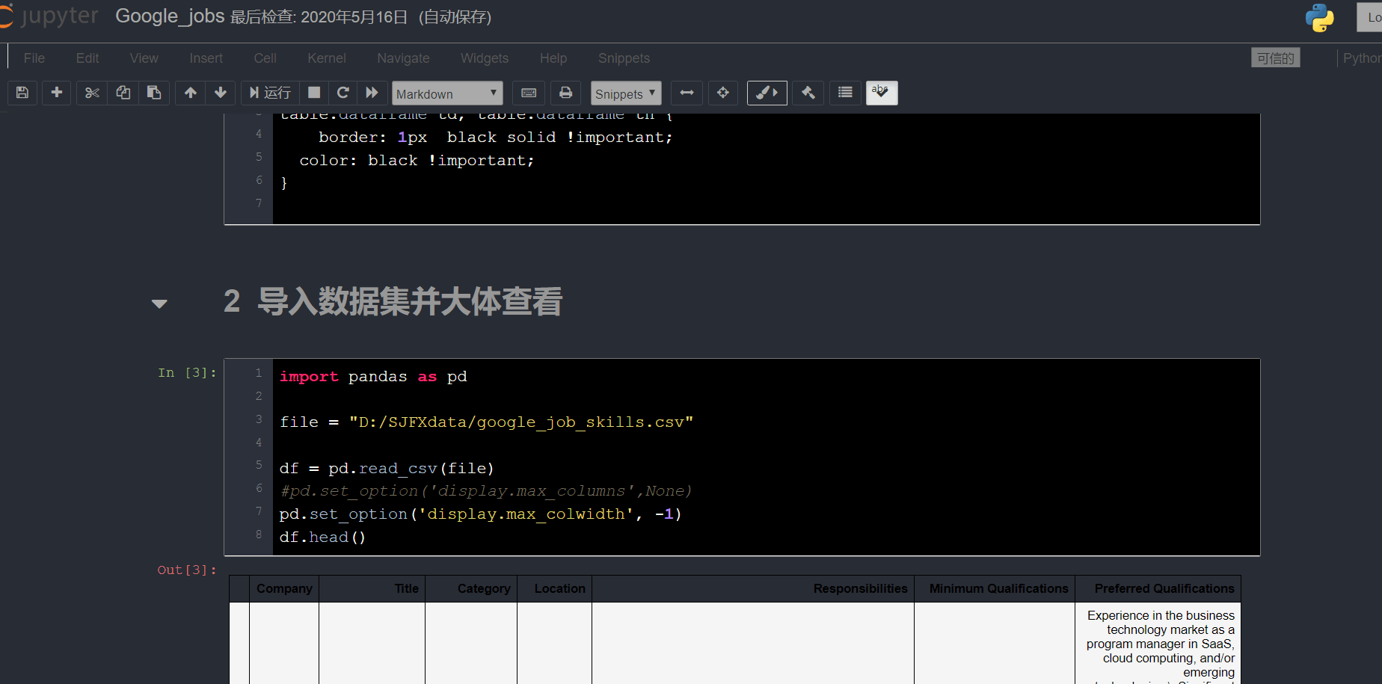Image resolution: width=1382 pixels, height=684 pixels.
Task: Toggle the table of contents panel
Action: pyautogui.click(x=844, y=93)
